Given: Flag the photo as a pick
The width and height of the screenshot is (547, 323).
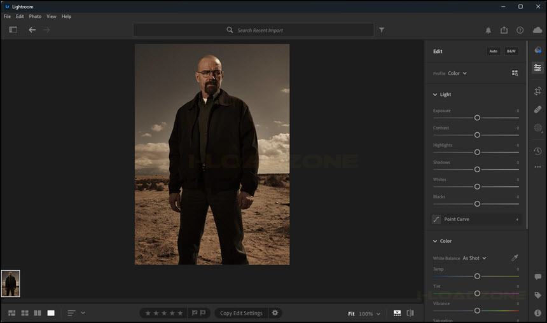Looking at the screenshot, I should tap(195, 313).
